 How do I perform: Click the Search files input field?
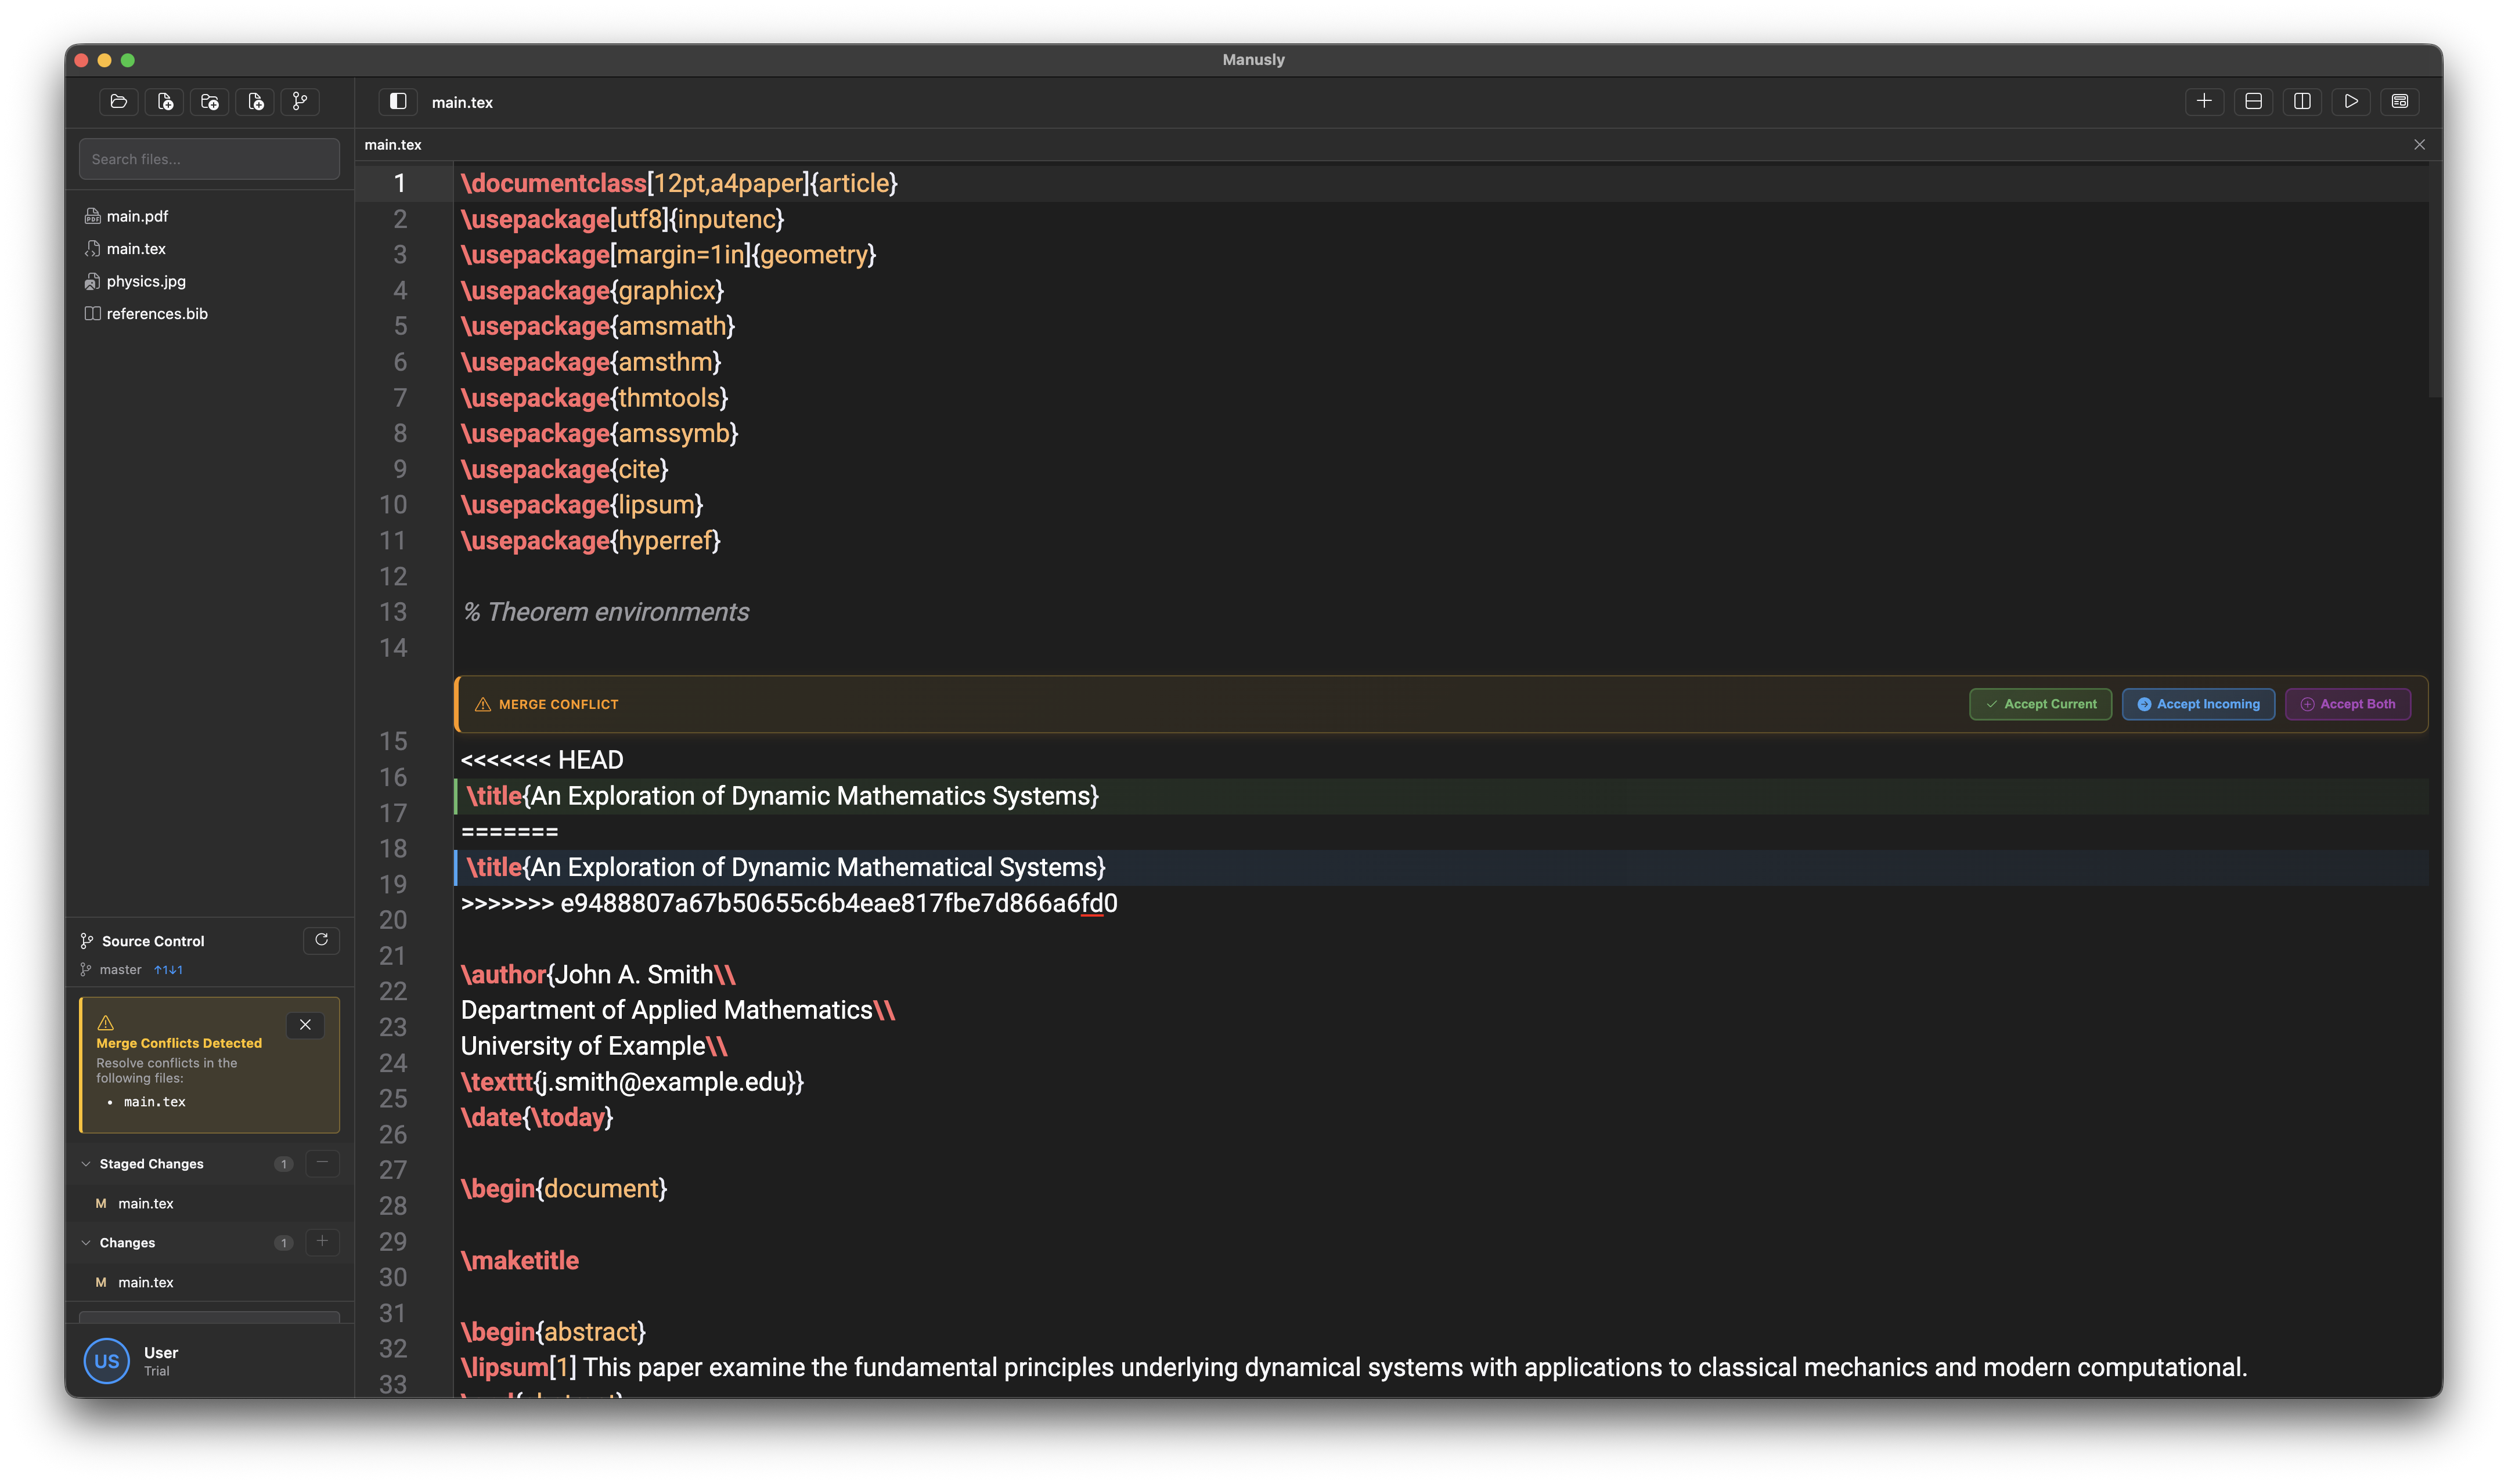pos(208,158)
